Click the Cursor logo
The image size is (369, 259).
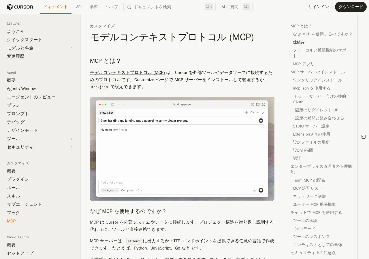tap(20, 7)
